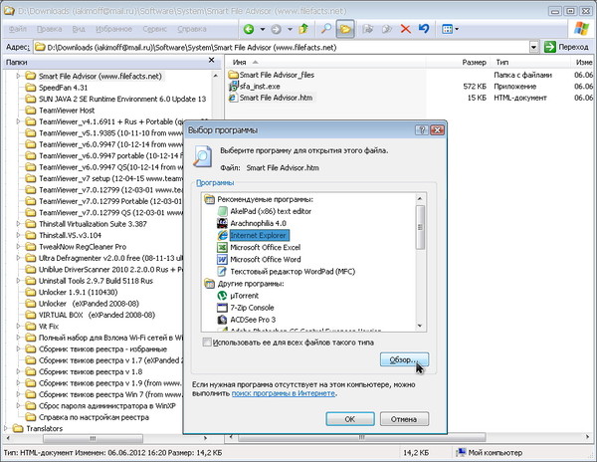The image size is (597, 462).
Task: Select µTorrent in other programs
Action: [244, 296]
